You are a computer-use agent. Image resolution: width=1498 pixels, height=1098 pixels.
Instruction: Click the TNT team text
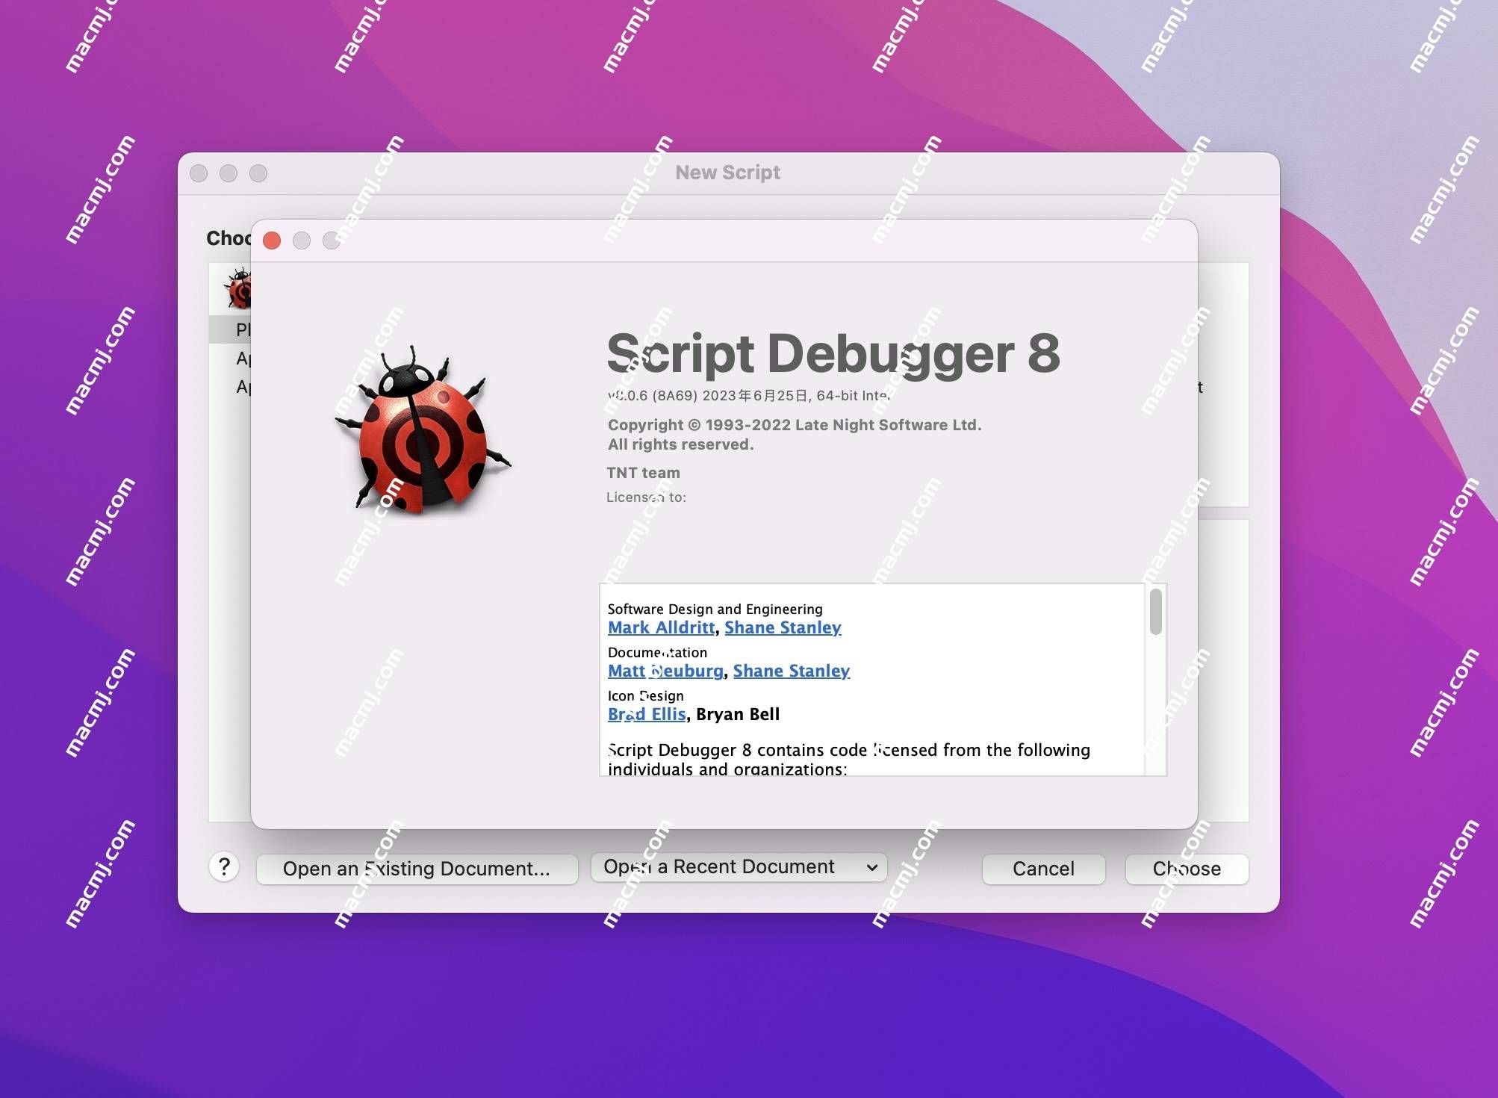[643, 473]
